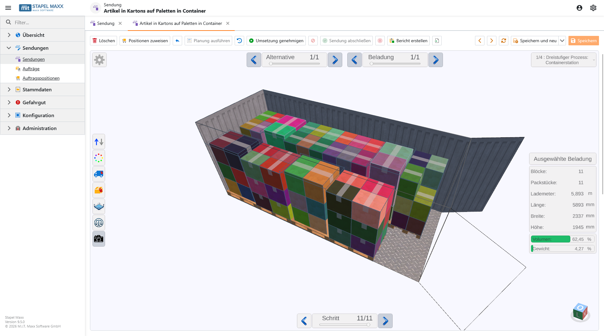Open the hamburger main menu
Viewport: 604px width, 336px height.
pos(8,8)
